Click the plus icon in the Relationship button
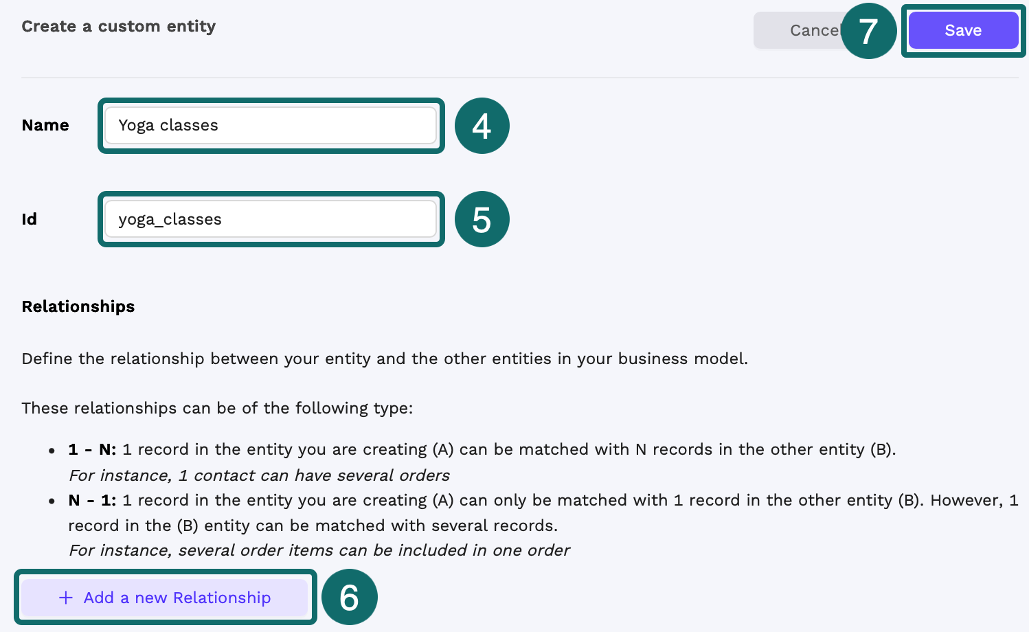 click(x=65, y=597)
